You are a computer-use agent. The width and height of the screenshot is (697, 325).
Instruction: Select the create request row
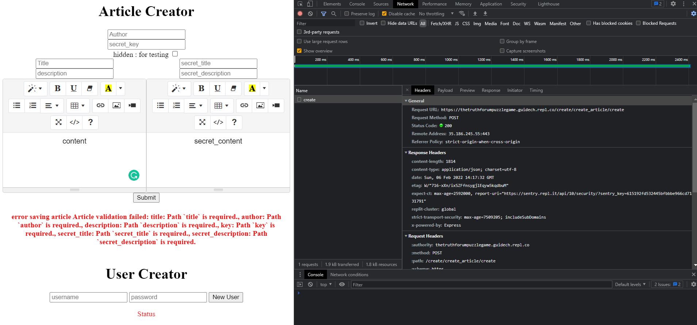tap(348, 99)
